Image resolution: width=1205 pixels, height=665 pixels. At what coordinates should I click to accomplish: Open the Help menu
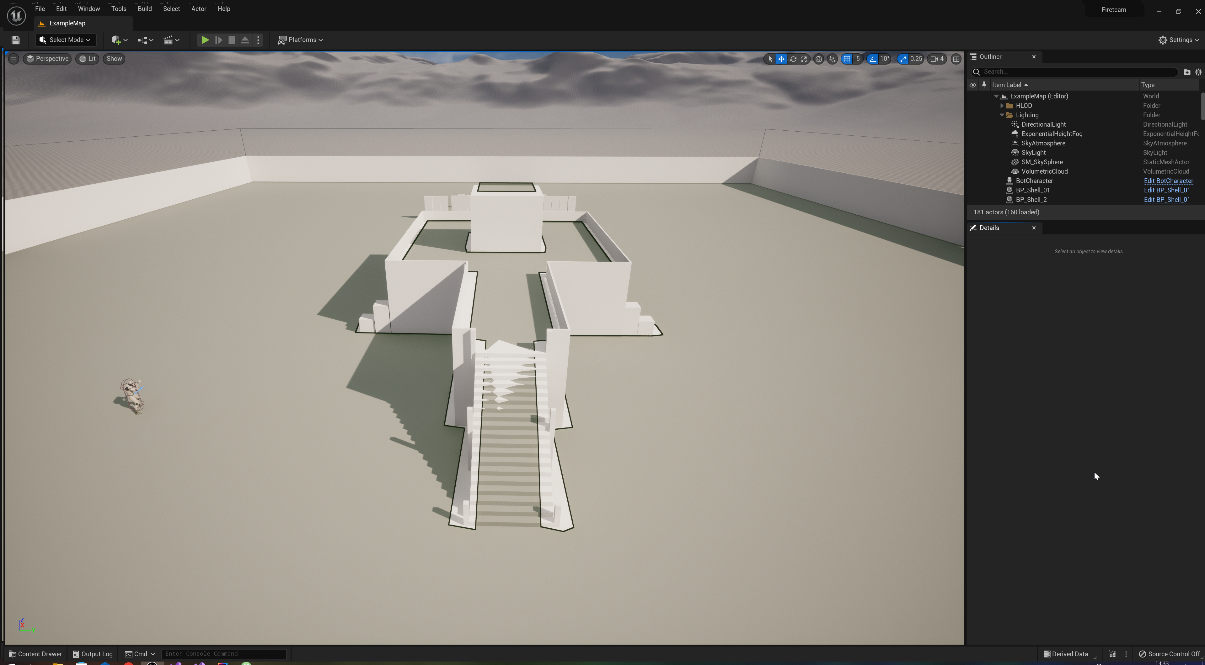(224, 9)
